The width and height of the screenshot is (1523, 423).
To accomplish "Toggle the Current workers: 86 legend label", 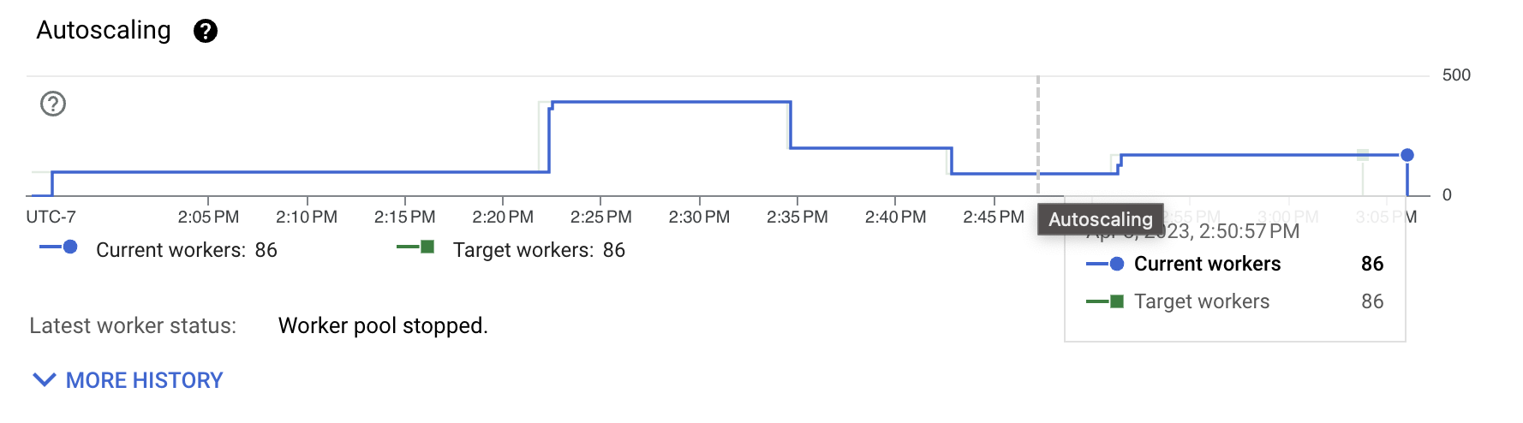I will click(x=186, y=250).
